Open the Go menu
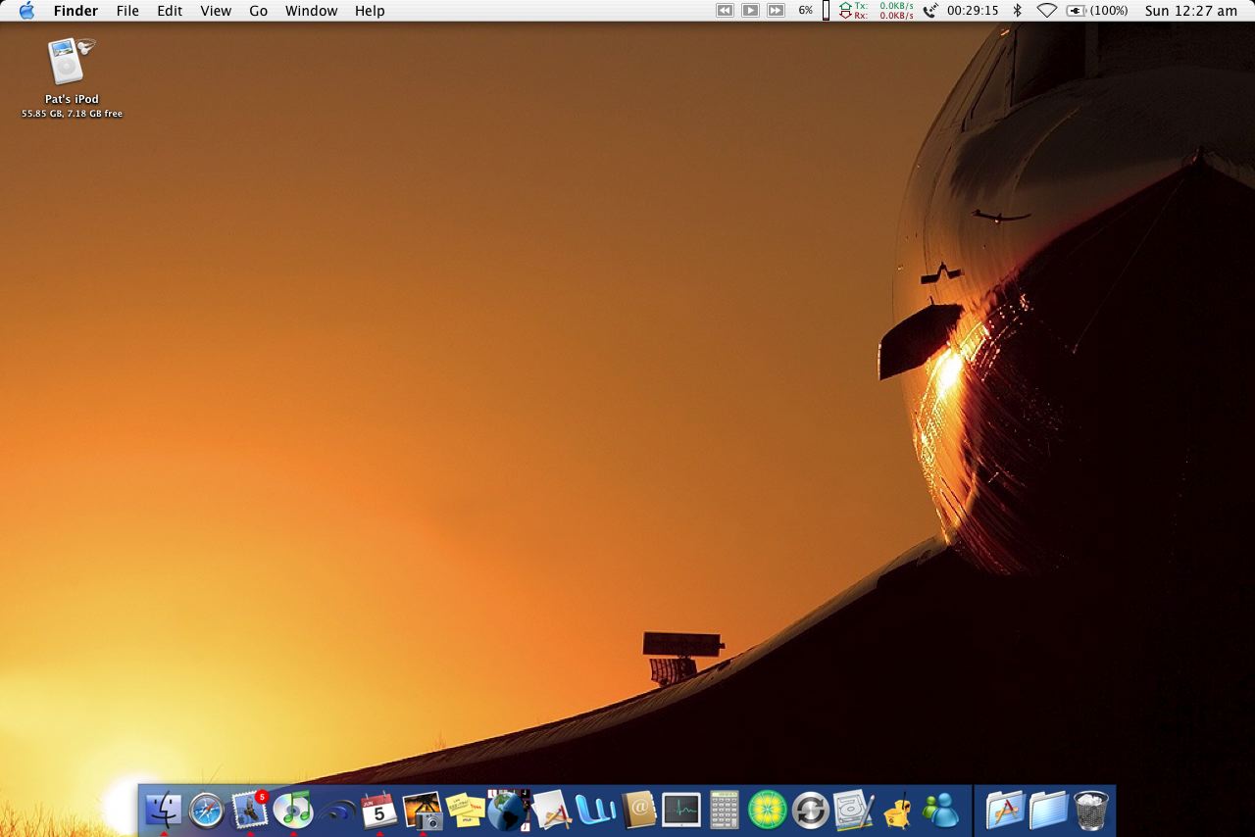 click(258, 11)
